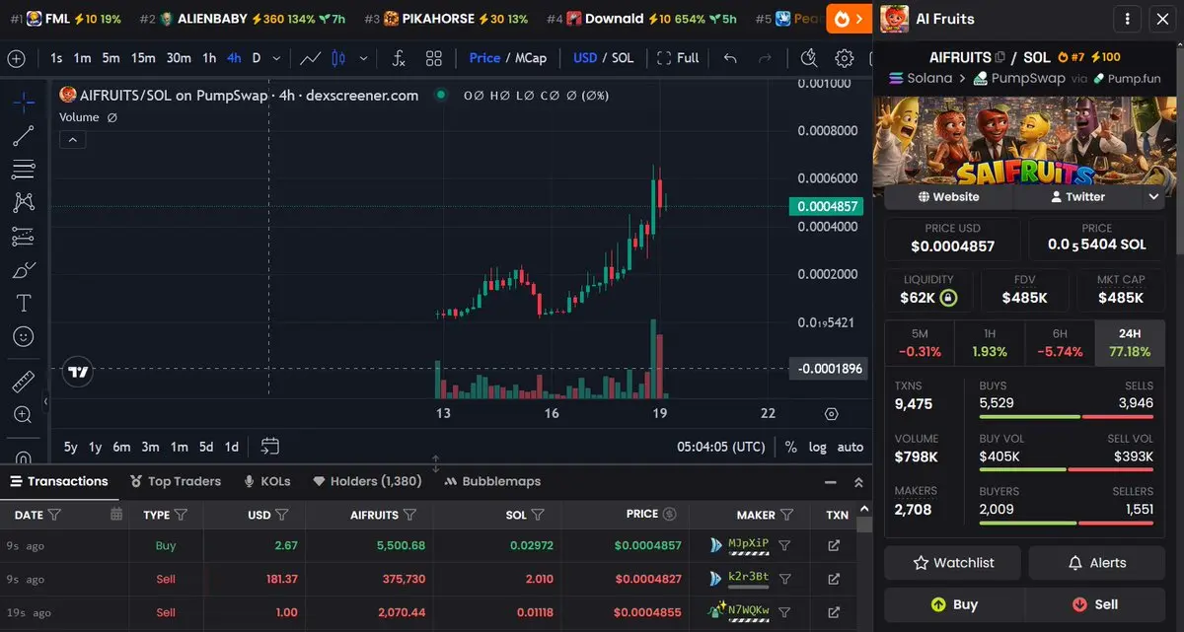Open quick search lightning icon
Image resolution: width=1184 pixels, height=632 pixels.
(809, 58)
